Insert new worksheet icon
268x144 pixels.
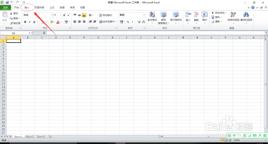pos(50,137)
